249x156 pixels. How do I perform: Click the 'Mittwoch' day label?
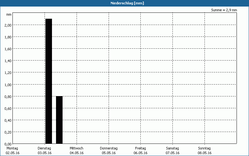(x=76, y=148)
